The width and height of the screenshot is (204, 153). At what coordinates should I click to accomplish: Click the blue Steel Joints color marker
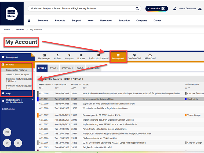[186, 99]
